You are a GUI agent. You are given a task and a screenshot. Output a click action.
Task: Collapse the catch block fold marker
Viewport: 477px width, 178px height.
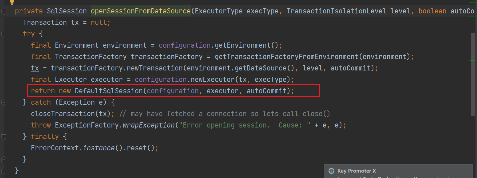coord(4,103)
